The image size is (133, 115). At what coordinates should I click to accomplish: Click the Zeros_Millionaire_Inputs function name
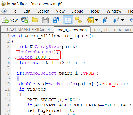[x=57, y=36]
